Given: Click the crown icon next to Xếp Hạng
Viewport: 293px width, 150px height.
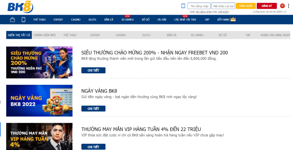Looking at the screenshot, I should coord(233,19).
